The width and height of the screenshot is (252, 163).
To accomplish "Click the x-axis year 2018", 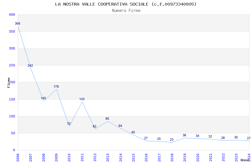I will point(172,158).
